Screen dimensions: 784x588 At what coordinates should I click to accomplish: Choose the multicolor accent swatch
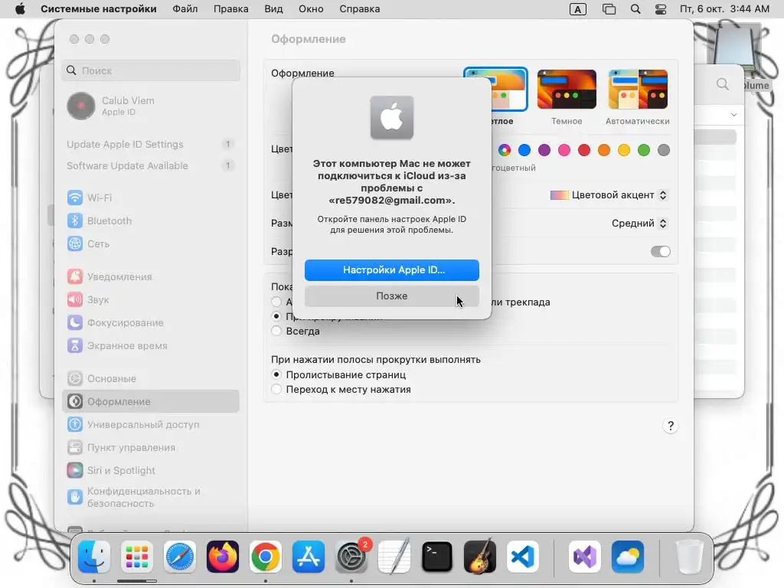coord(505,150)
